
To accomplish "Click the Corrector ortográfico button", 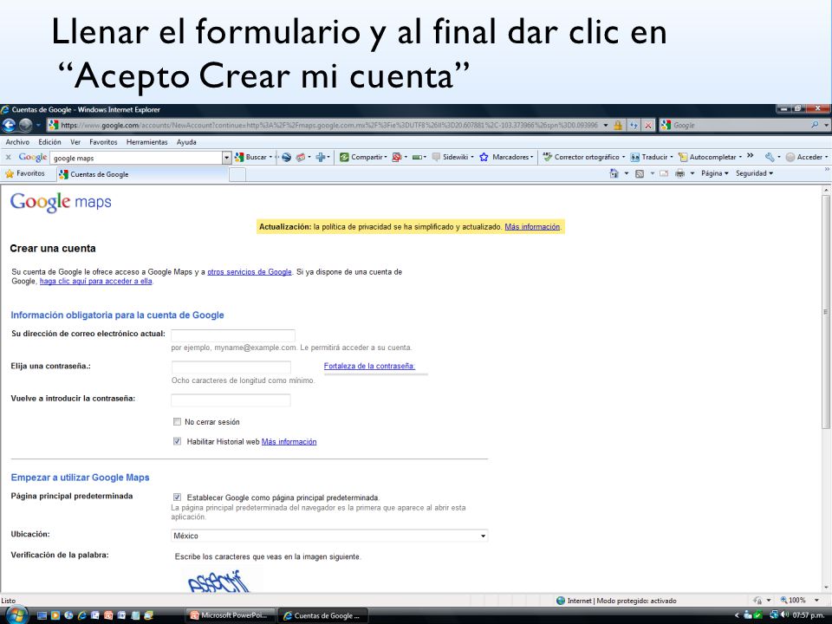I will [x=583, y=157].
